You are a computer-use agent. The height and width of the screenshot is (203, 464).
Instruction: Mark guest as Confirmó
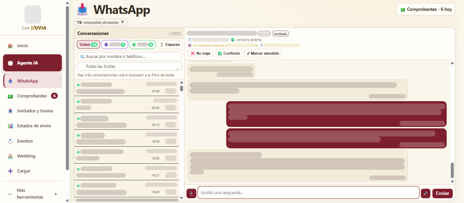229,53
